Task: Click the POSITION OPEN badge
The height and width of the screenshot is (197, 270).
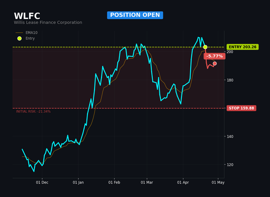Action: tap(135, 15)
